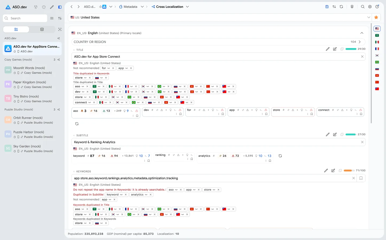Refresh the title keyword stats
Screen dimensions: 386x240
(x=77, y=124)
